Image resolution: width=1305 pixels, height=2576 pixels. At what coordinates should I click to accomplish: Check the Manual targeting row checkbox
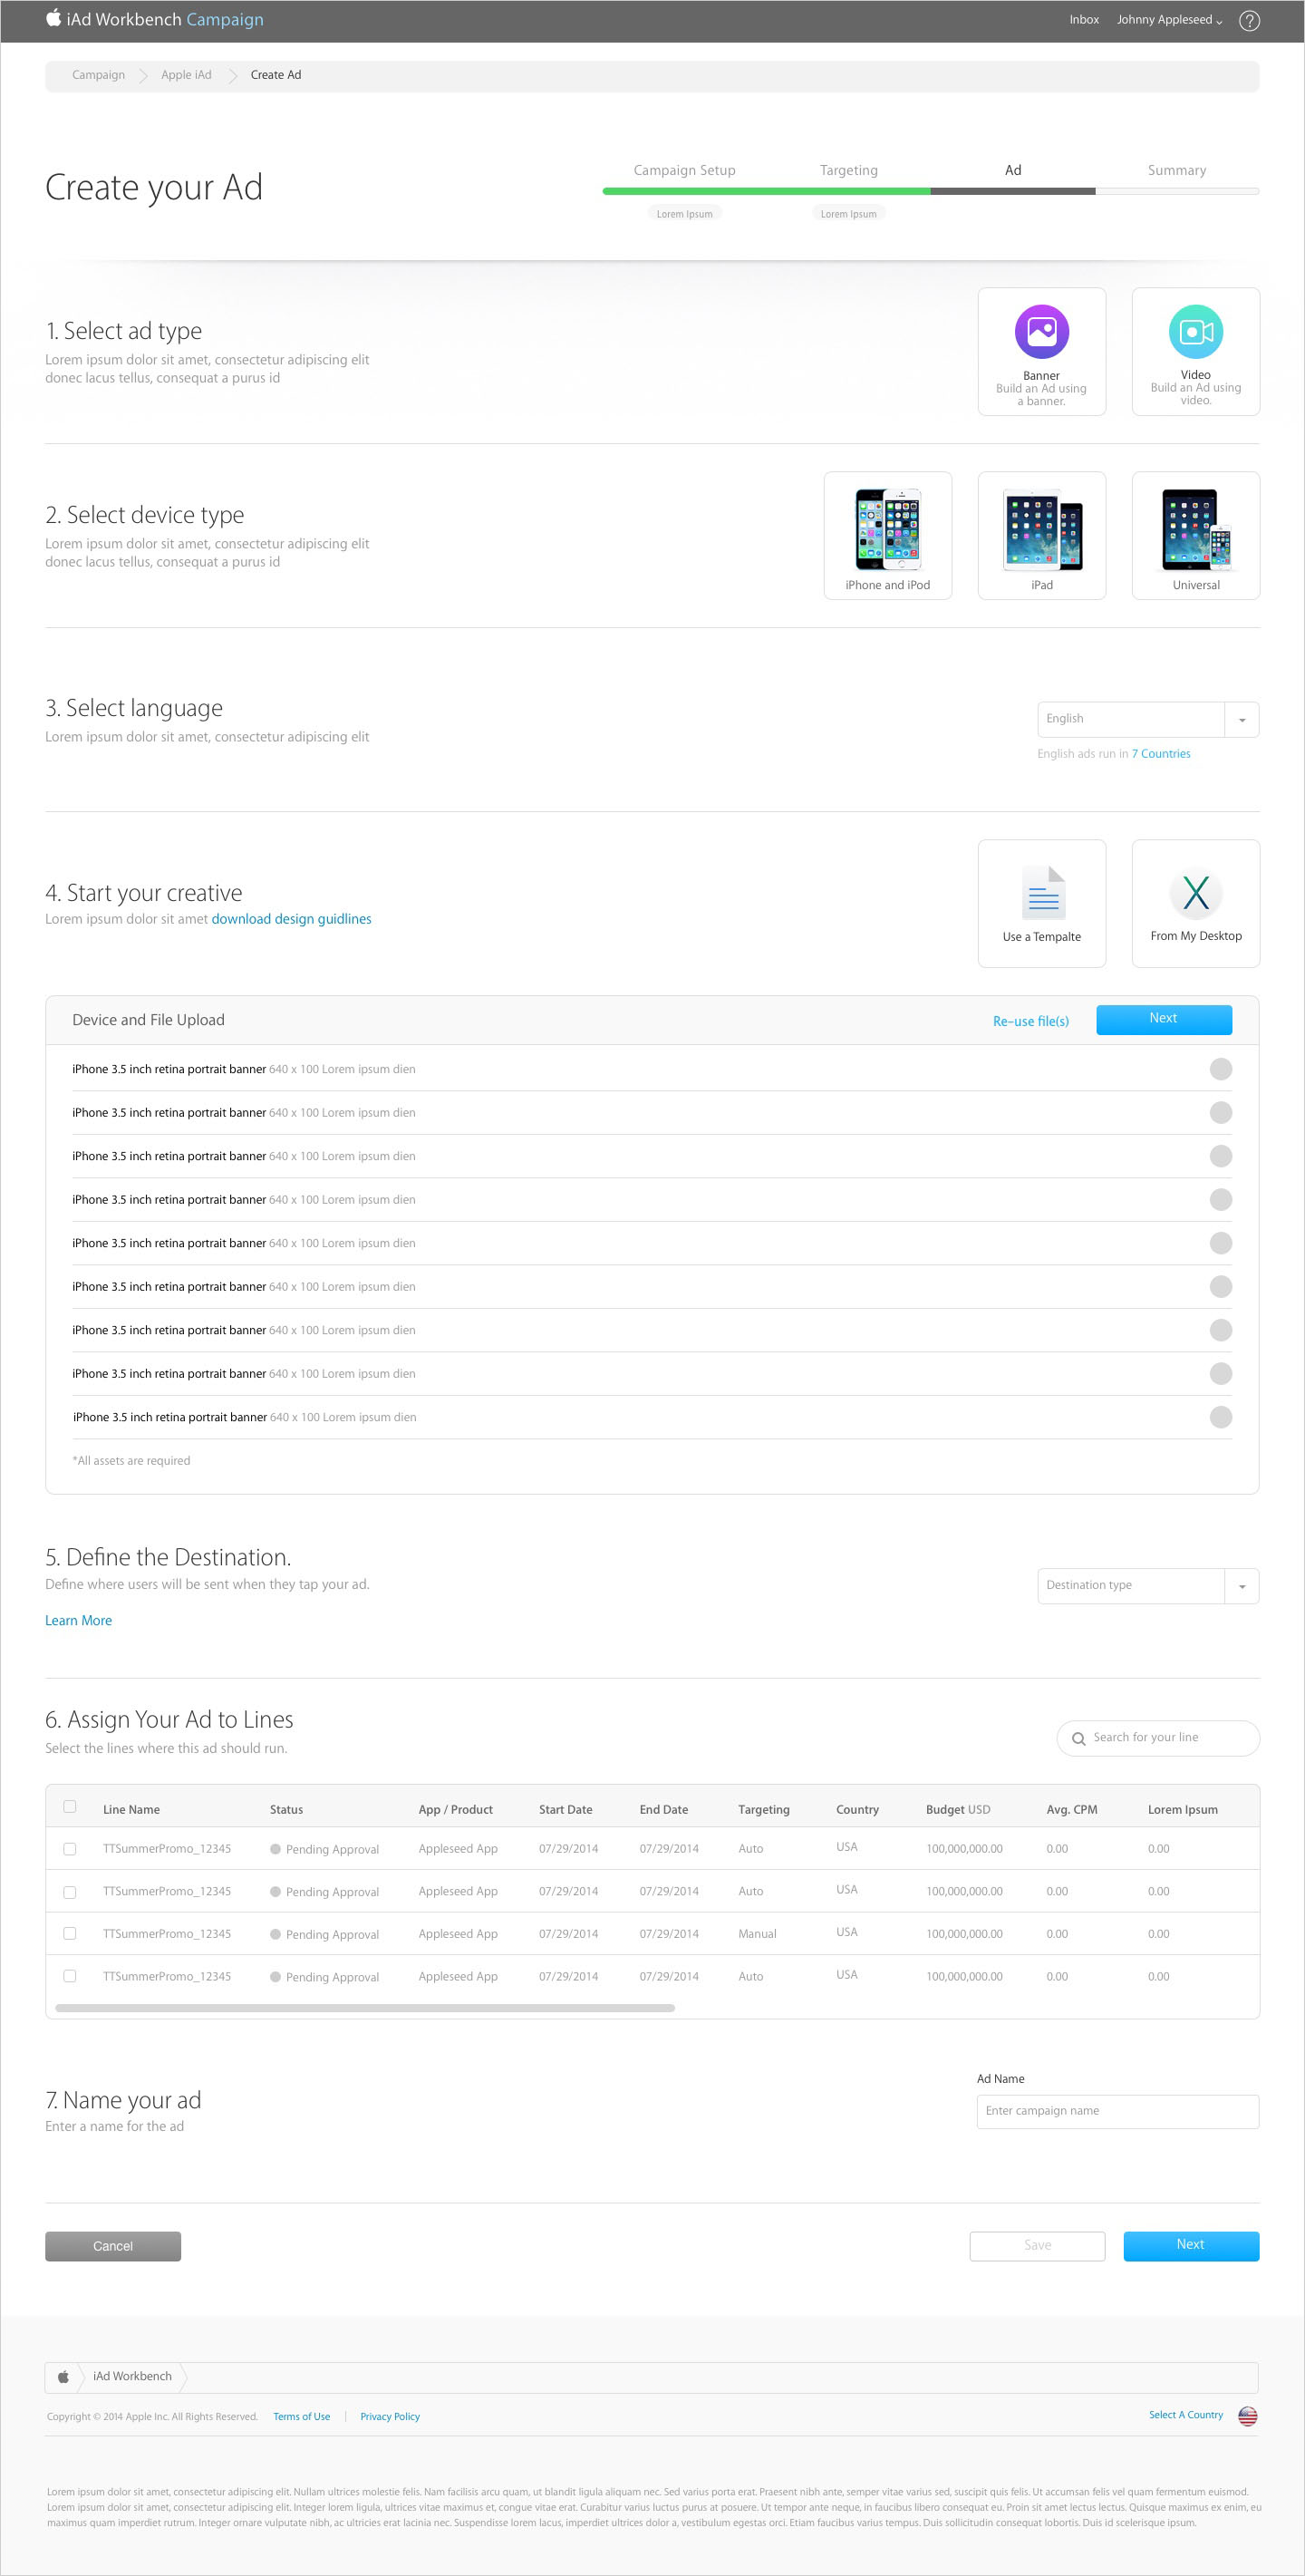pos(70,1933)
